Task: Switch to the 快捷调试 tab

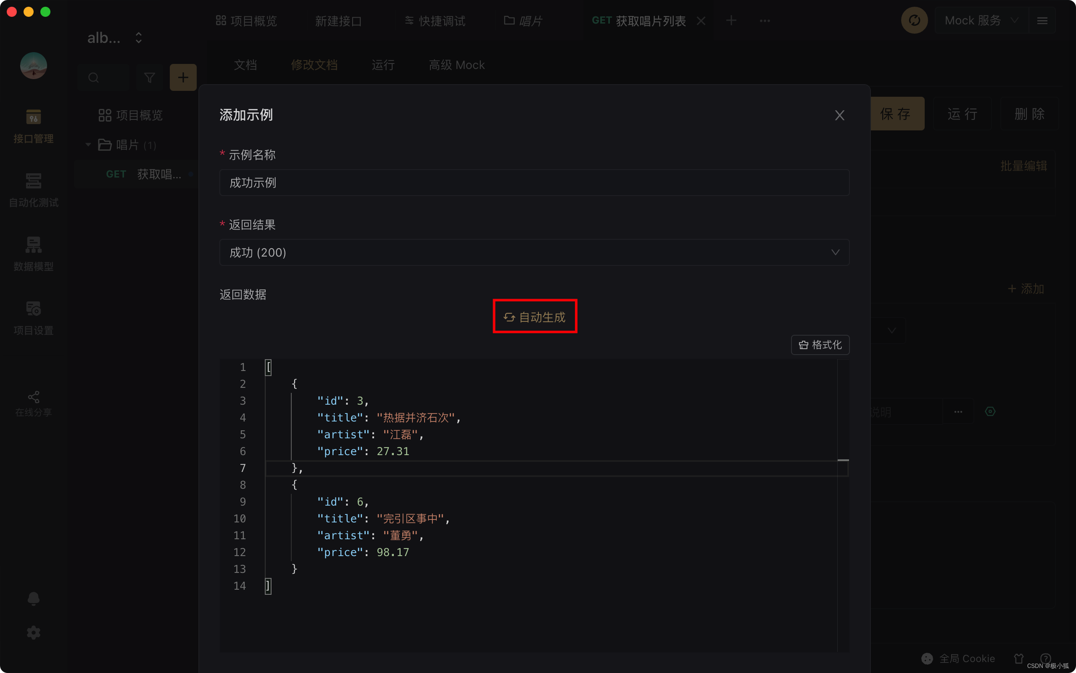Action: (x=435, y=21)
